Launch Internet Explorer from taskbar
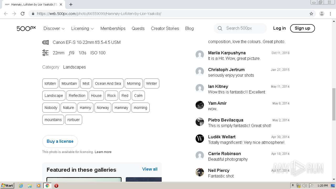336x189 pixels. (x=21, y=186)
